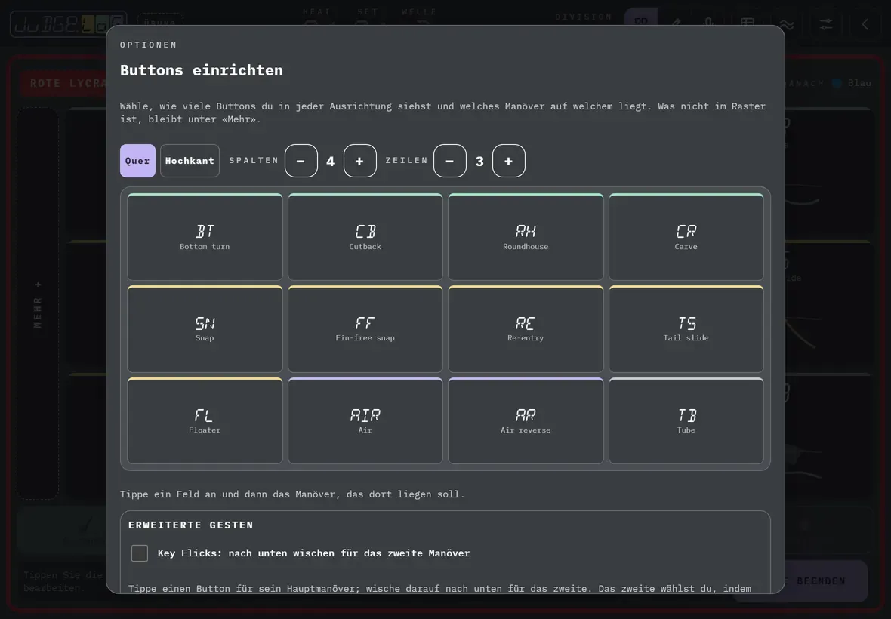Open the wave icon in the top bar
Image resolution: width=891 pixels, height=619 pixels.
[787, 24]
